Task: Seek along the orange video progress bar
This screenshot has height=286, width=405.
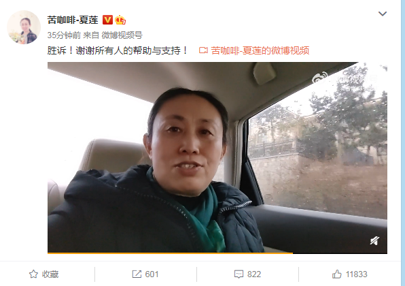Action: [x=217, y=253]
